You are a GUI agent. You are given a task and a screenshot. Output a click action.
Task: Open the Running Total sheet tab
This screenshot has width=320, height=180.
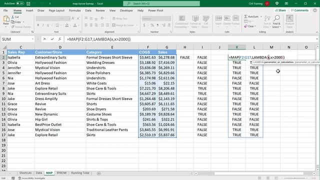coord(80,173)
